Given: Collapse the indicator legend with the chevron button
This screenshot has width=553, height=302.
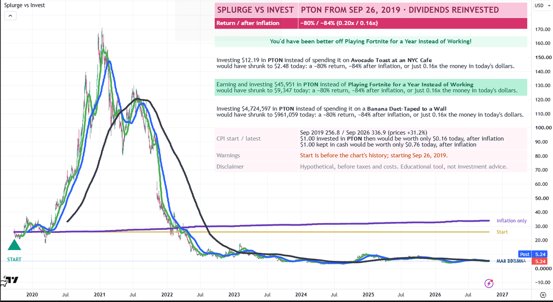Looking at the screenshot, I should tap(11, 16).
